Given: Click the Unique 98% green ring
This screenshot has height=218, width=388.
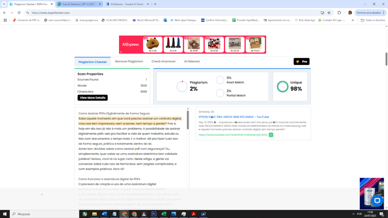Looking at the screenshot, I should [x=283, y=87].
